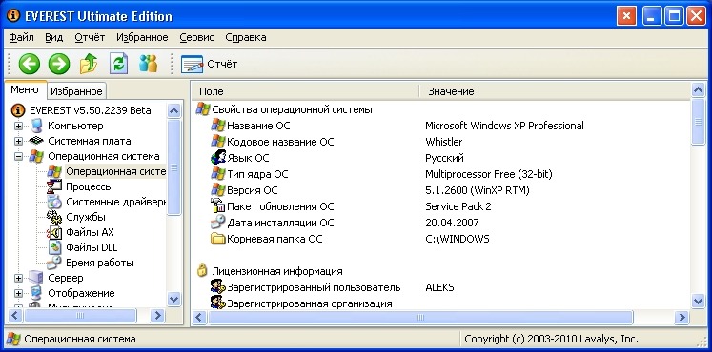Click the C:\WINDOWS value
The width and height of the screenshot is (712, 352).
[x=458, y=239]
